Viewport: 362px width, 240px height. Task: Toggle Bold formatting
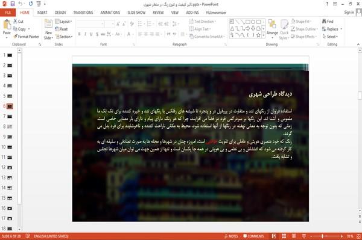(79, 34)
